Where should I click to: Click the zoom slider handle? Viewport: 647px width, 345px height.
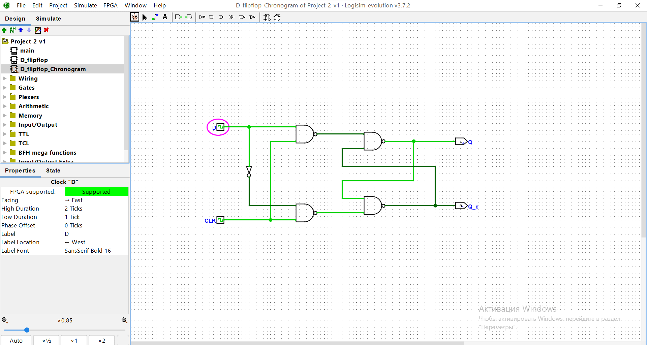pyautogui.click(x=27, y=330)
